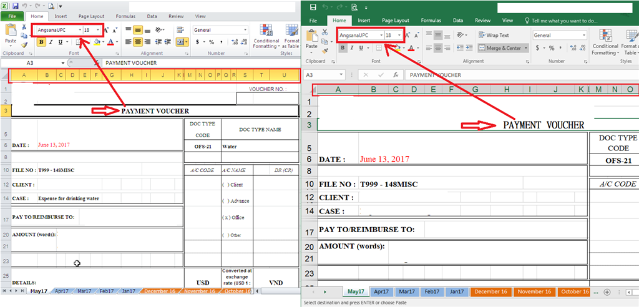Image resolution: width=639 pixels, height=307 pixels.
Task: Click Increase Decimal in left Excel window
Action: pyautogui.click(x=235, y=42)
